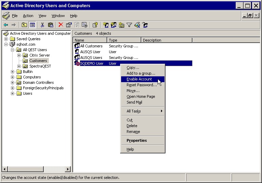
Task: Click the red Delete X toolbar icon
Action: point(61,25)
